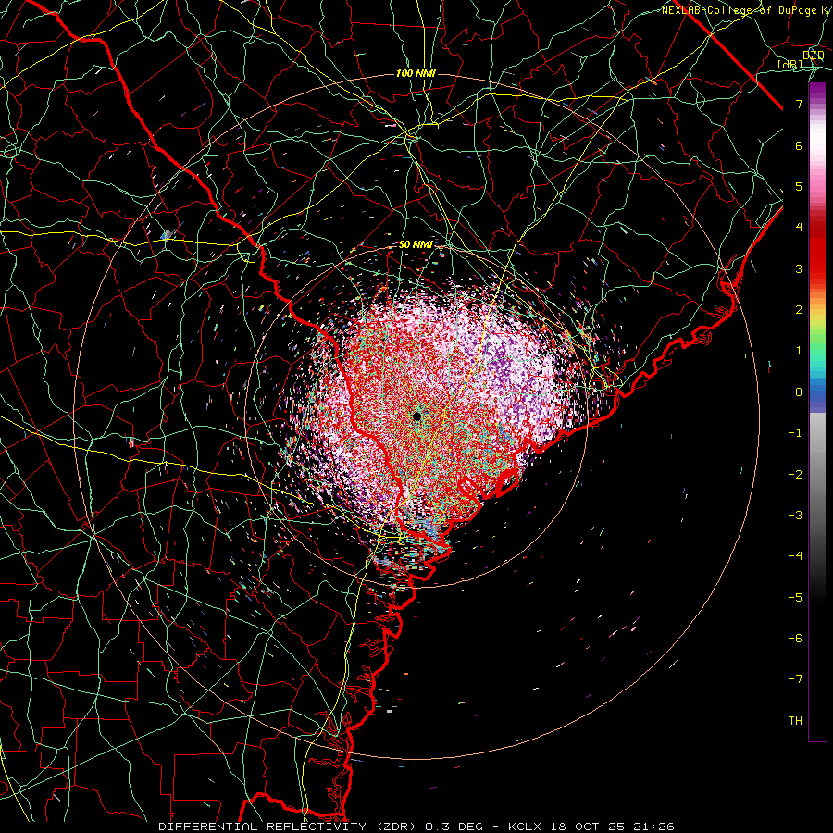Screen dimensions: 833x833
Task: Click the 6 value on the color scale
Action: click(x=799, y=145)
